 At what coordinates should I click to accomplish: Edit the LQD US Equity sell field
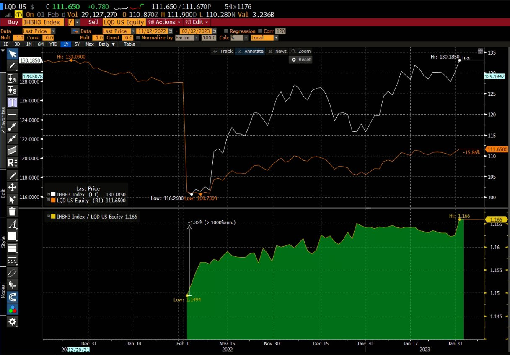tap(124, 22)
